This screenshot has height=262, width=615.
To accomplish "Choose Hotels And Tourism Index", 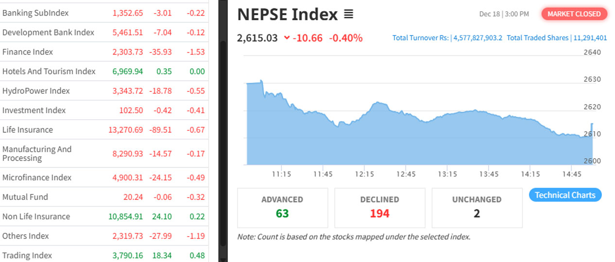I will [49, 71].
